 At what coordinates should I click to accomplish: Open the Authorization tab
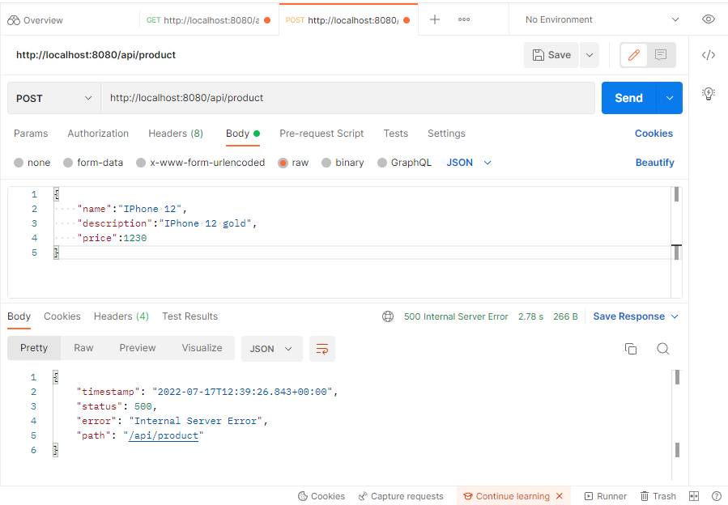click(98, 134)
